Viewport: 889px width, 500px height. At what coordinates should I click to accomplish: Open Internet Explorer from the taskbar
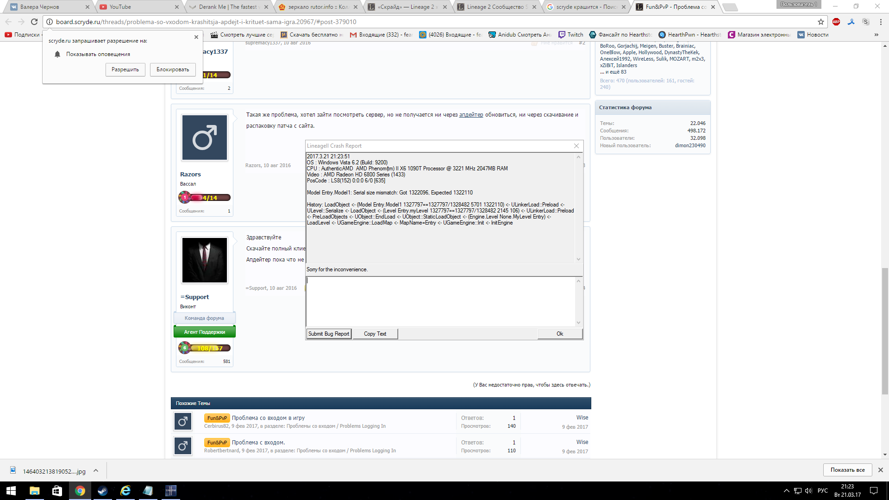(125, 491)
